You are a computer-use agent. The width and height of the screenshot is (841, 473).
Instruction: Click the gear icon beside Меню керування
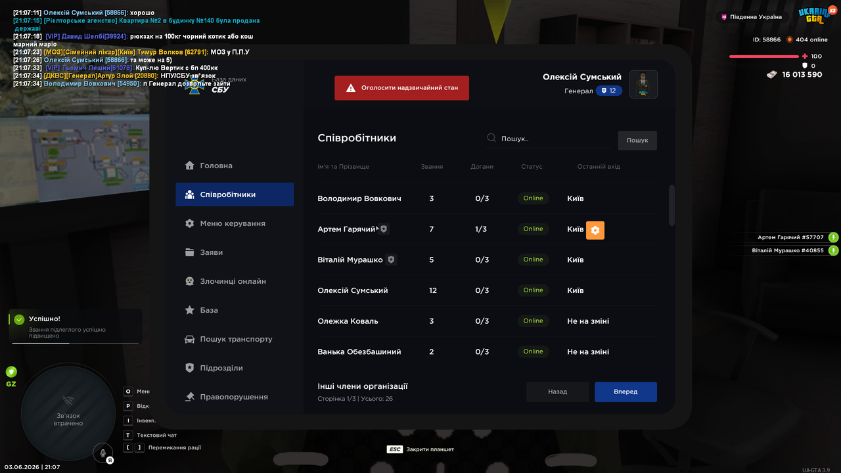click(190, 223)
